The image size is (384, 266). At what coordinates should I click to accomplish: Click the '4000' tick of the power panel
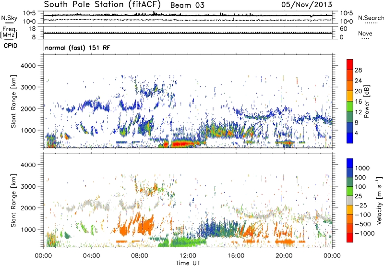click(x=28, y=66)
